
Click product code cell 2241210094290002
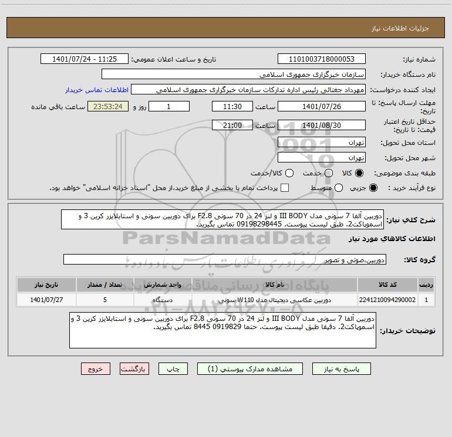[387, 300]
